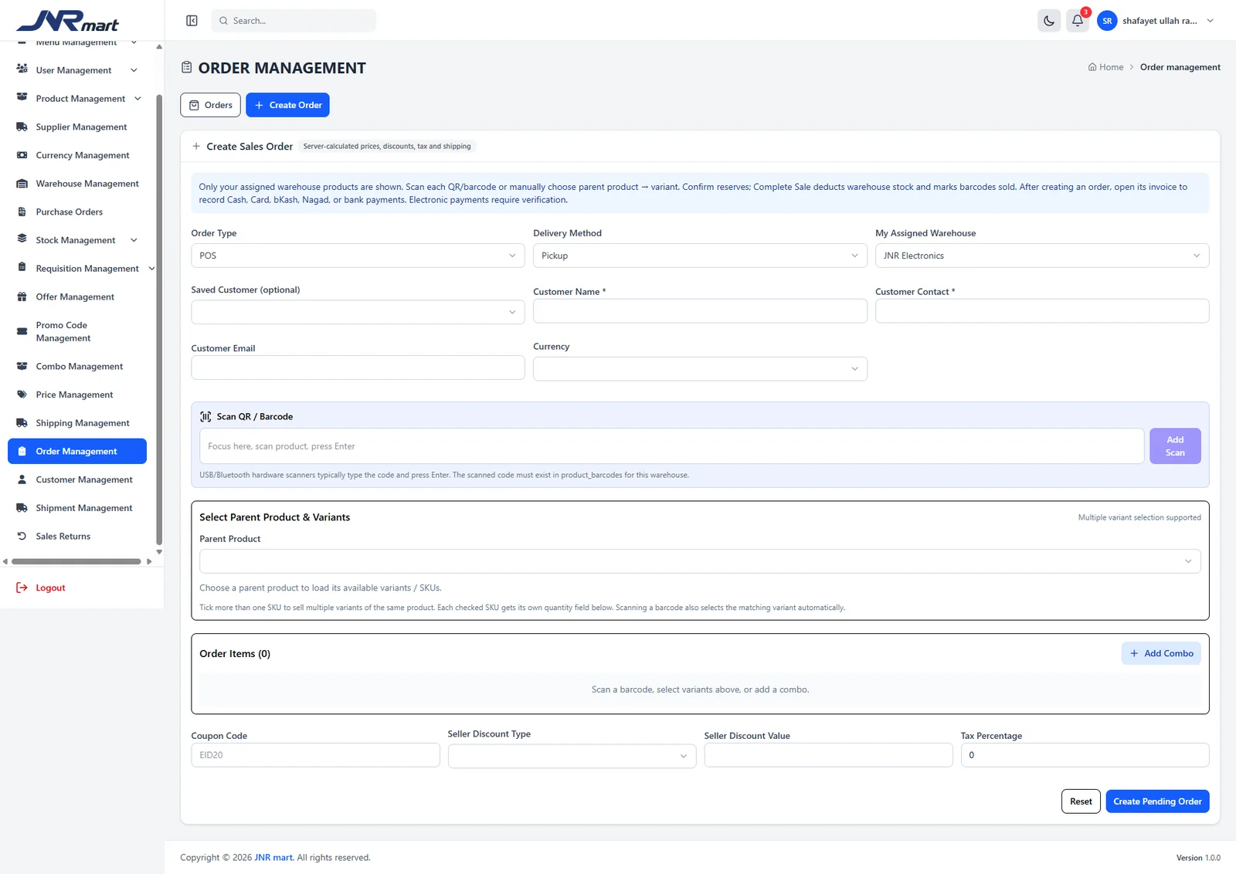Expand Stock Management submenu chevron

click(134, 240)
